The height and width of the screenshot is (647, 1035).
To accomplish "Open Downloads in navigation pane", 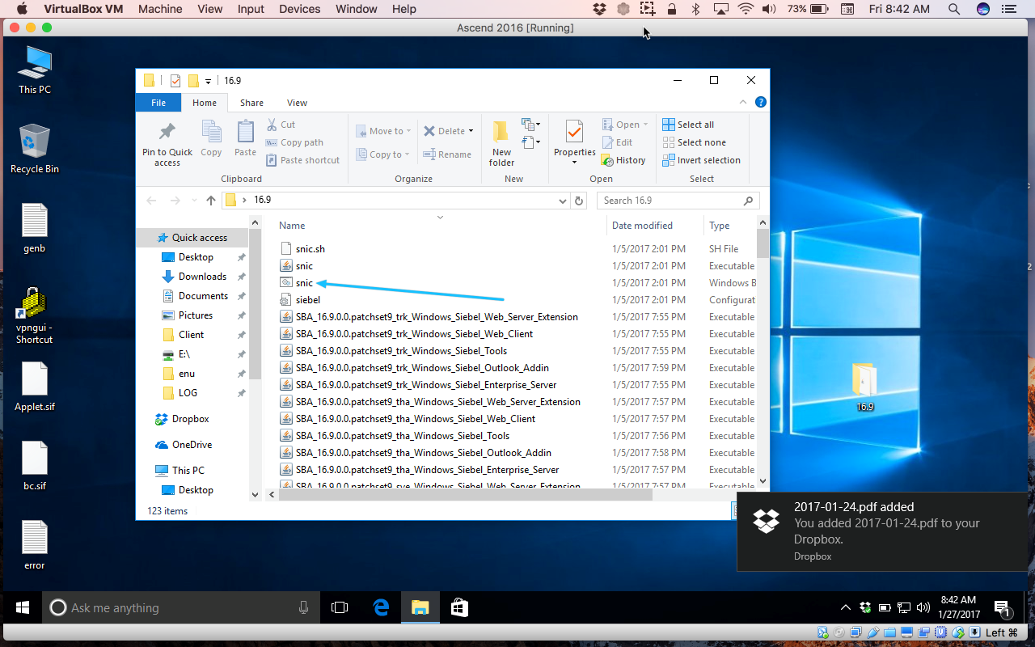I will [x=202, y=277].
